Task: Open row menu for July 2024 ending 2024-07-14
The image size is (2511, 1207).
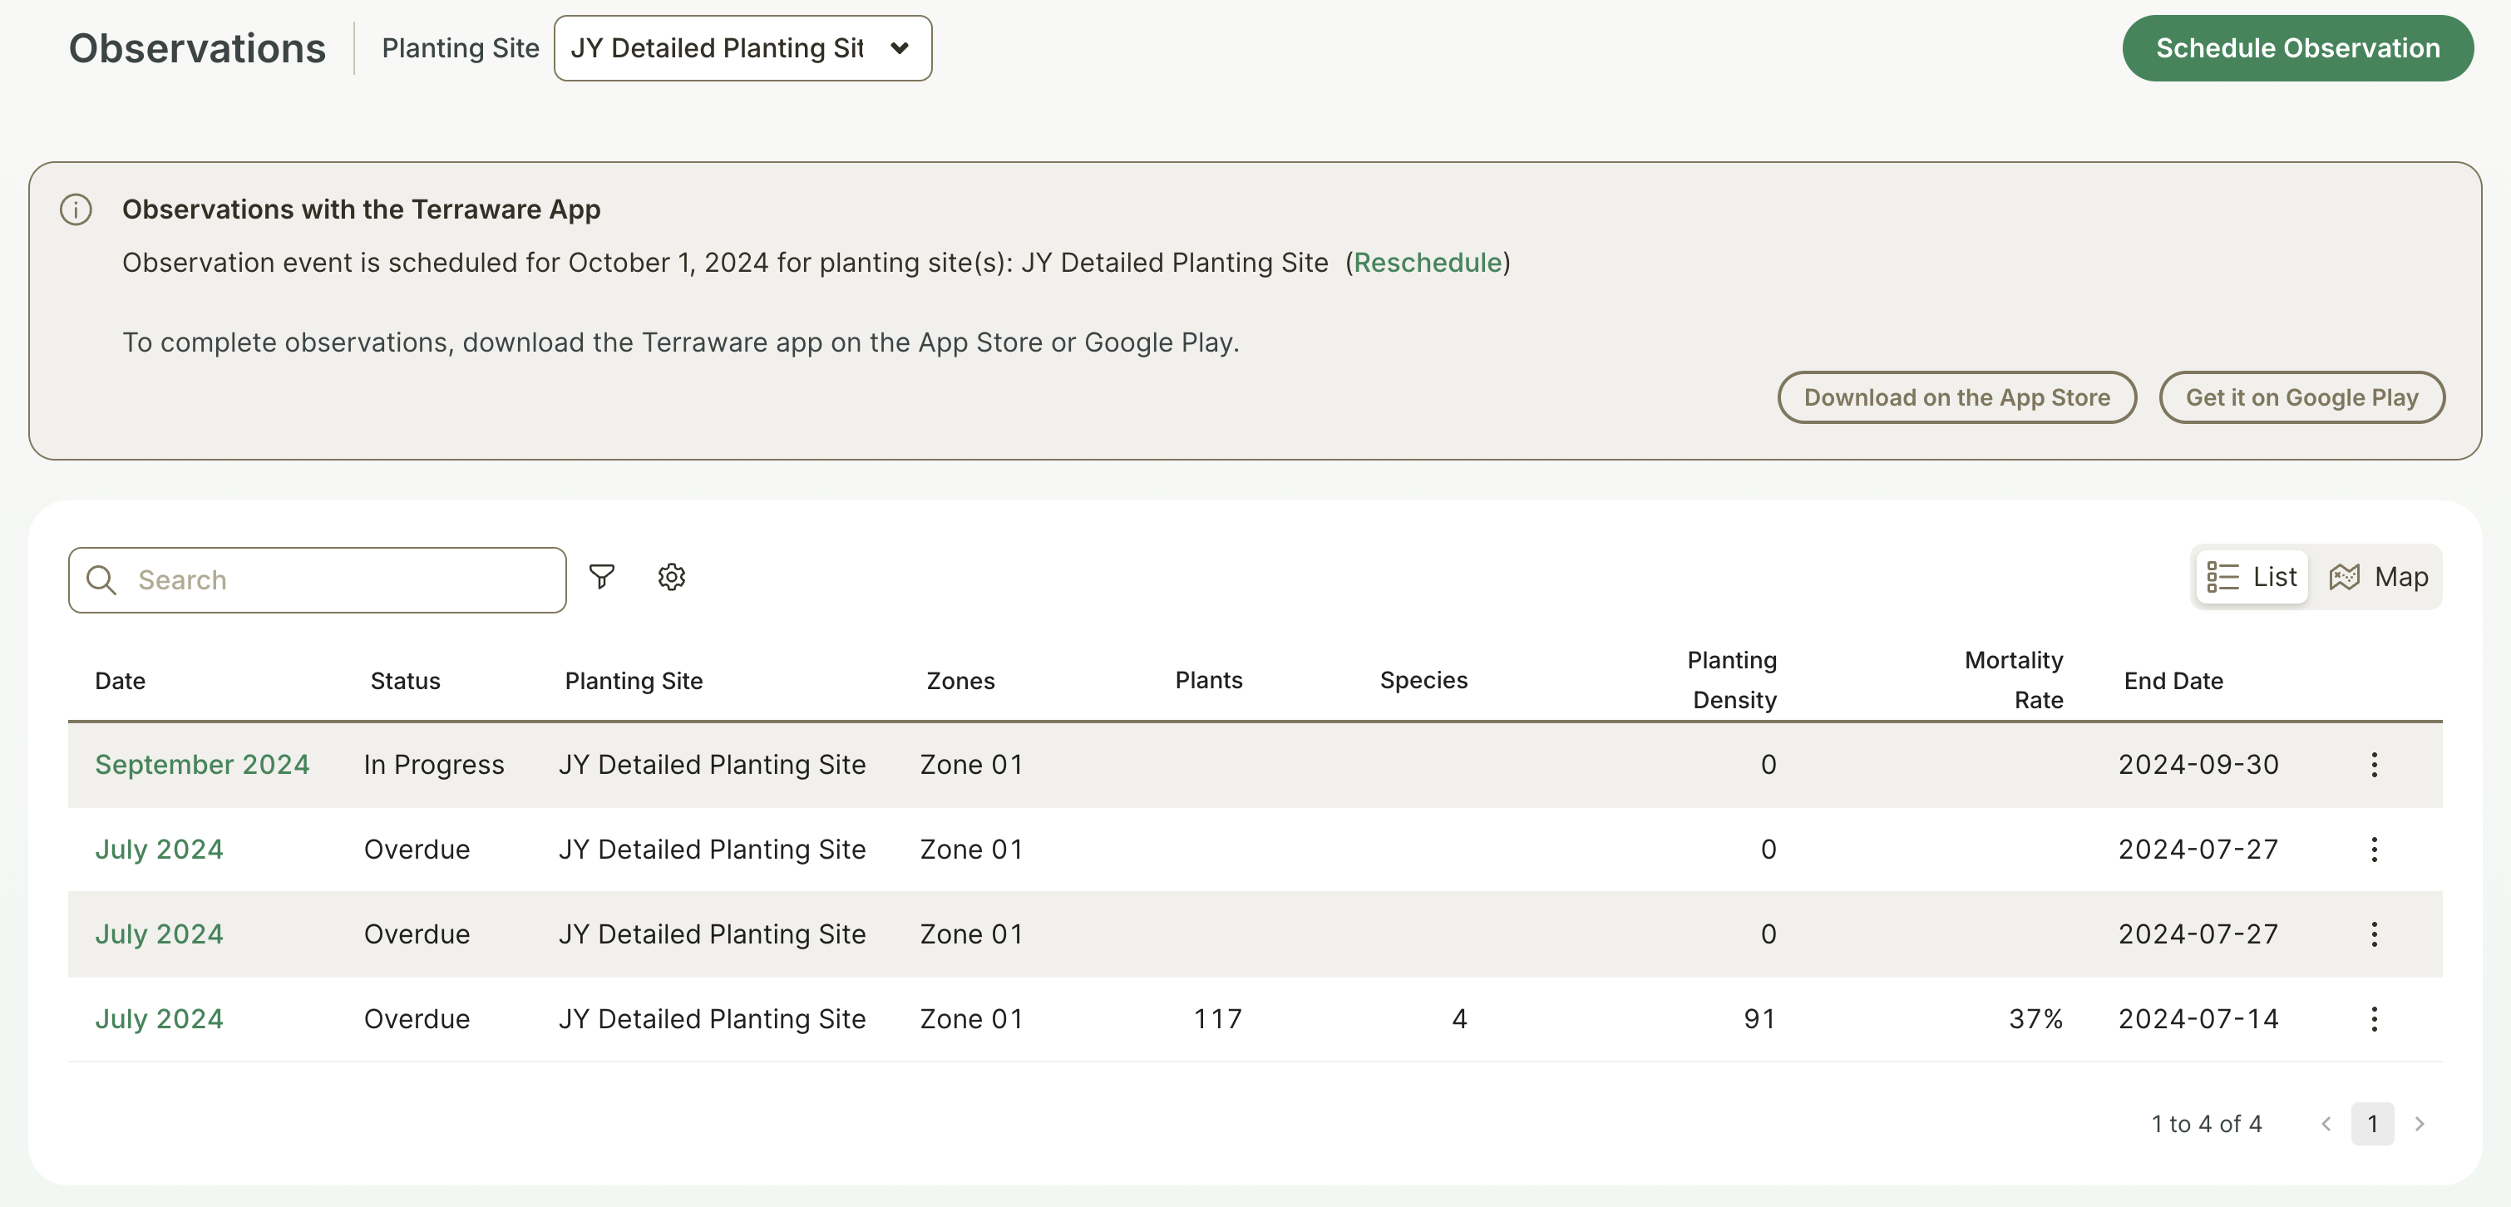Action: 2374,1019
